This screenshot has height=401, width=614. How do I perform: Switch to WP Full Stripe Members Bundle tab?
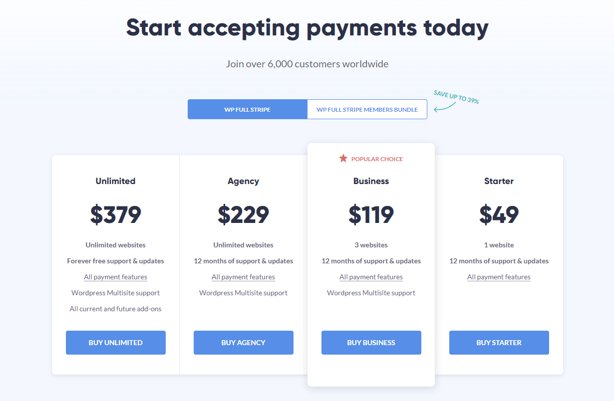click(x=367, y=109)
